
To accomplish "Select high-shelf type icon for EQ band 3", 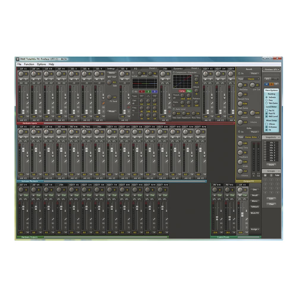I will 155,96.
